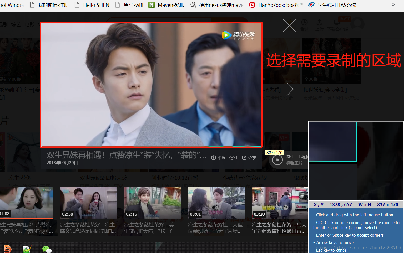Select the 电影 navigation tab
Viewport: 404px width, 253px height.
(x=29, y=24)
